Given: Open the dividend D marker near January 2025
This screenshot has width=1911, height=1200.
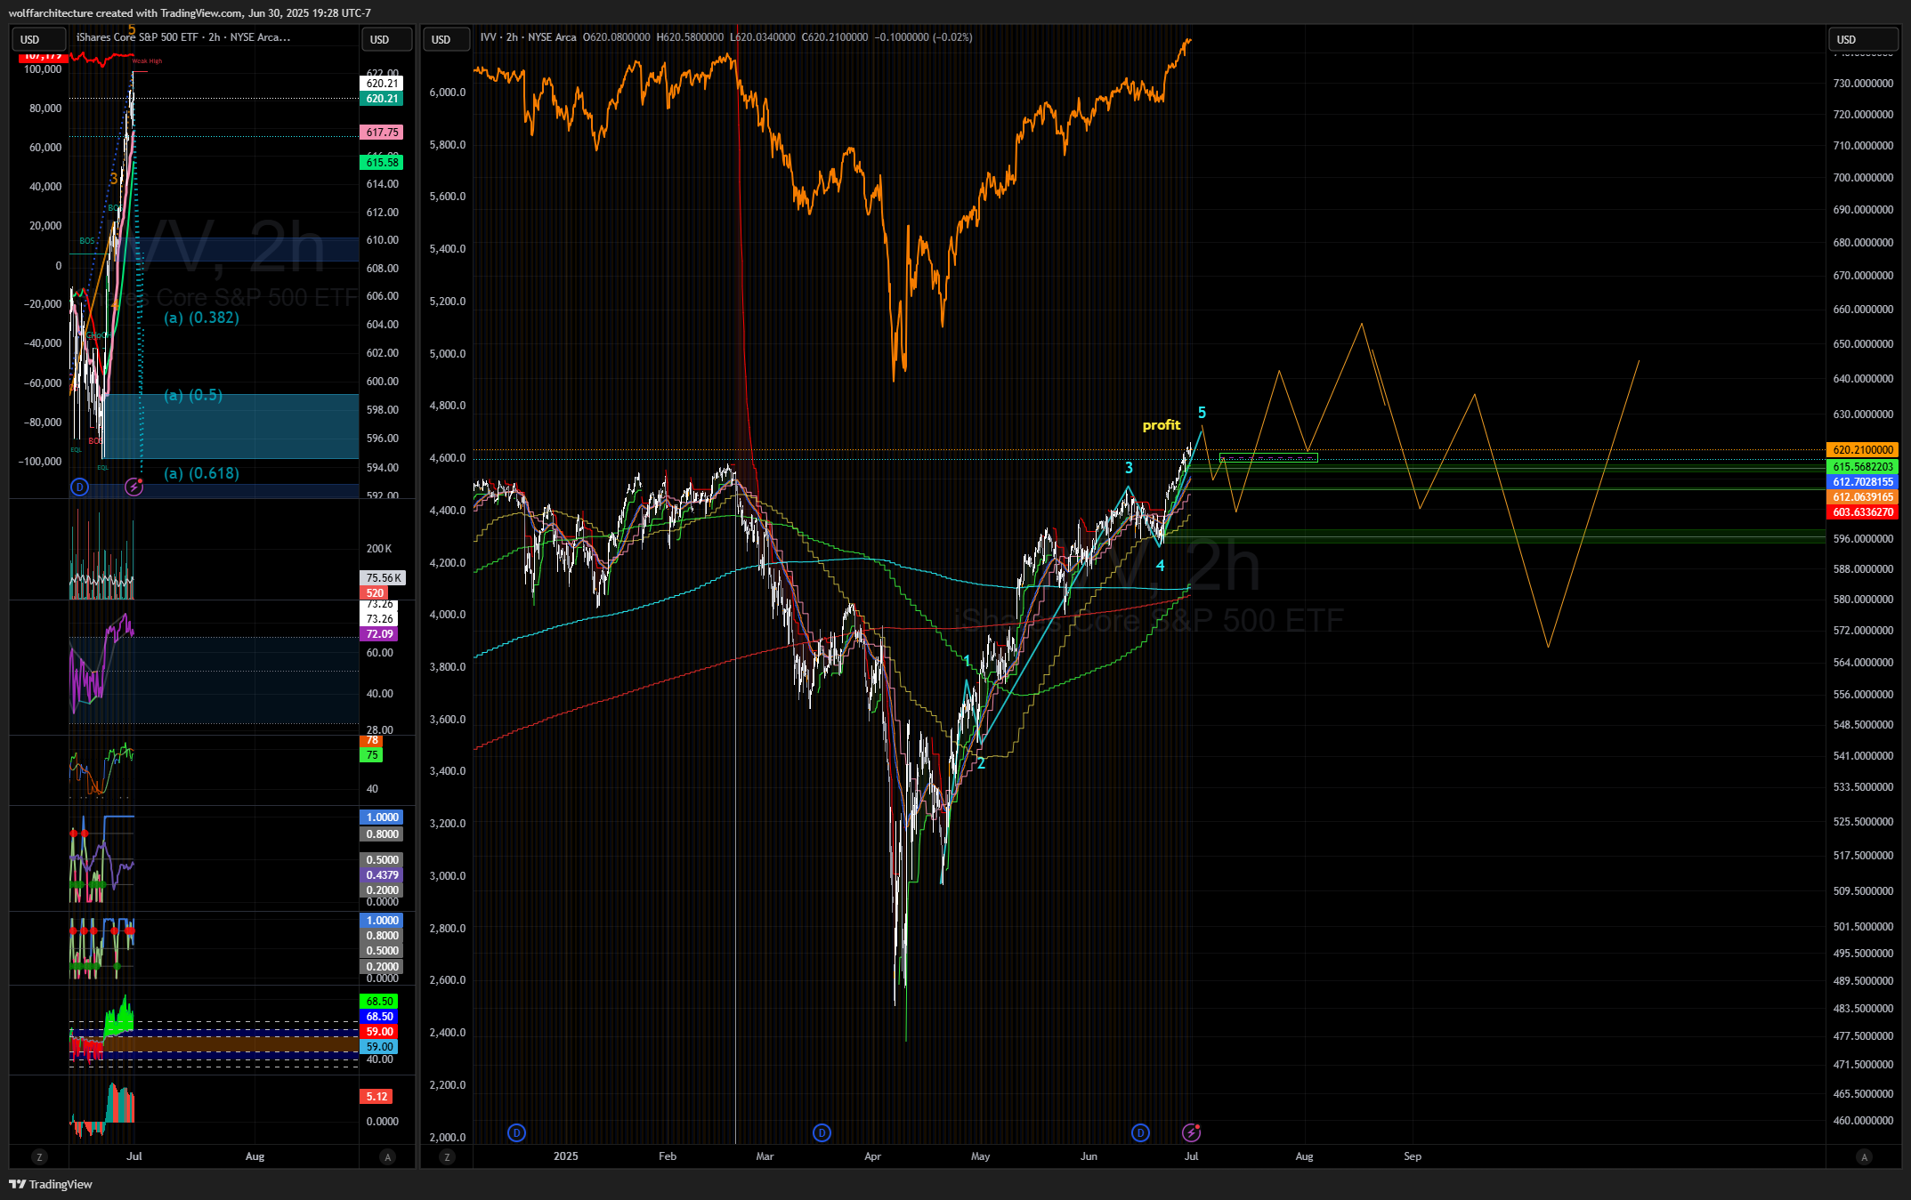Looking at the screenshot, I should click(x=516, y=1132).
